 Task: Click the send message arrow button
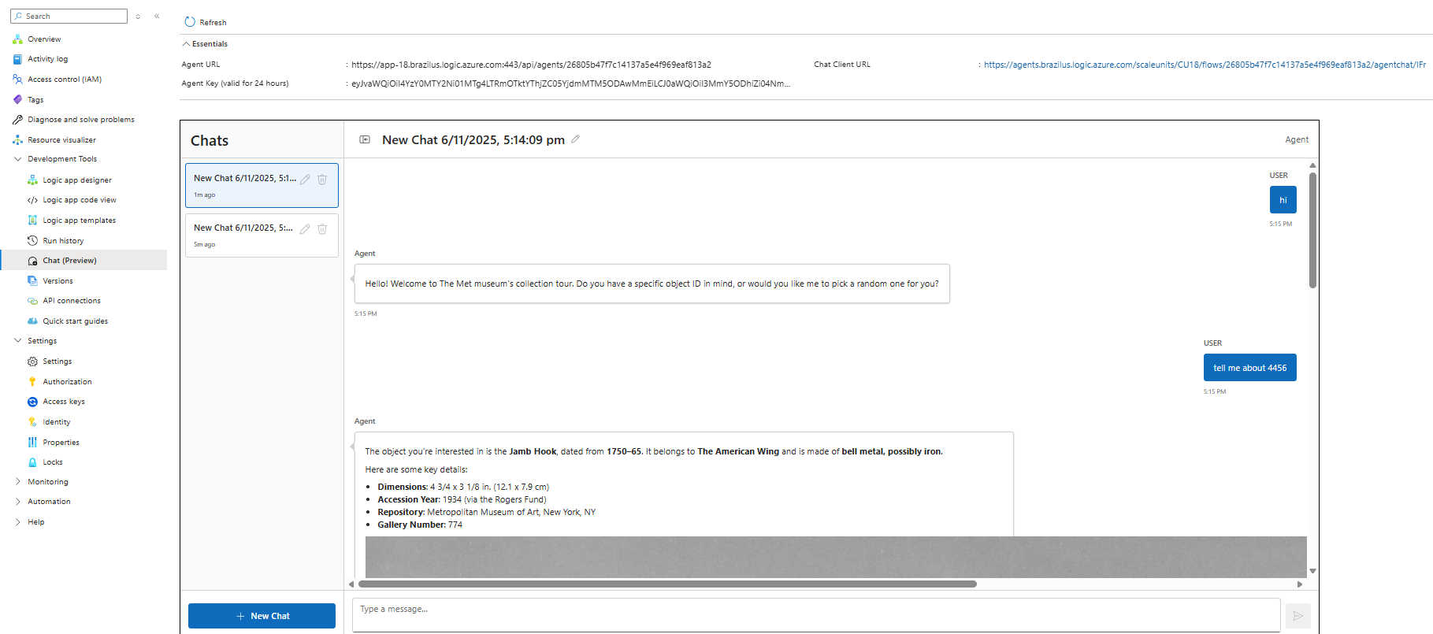(1298, 616)
